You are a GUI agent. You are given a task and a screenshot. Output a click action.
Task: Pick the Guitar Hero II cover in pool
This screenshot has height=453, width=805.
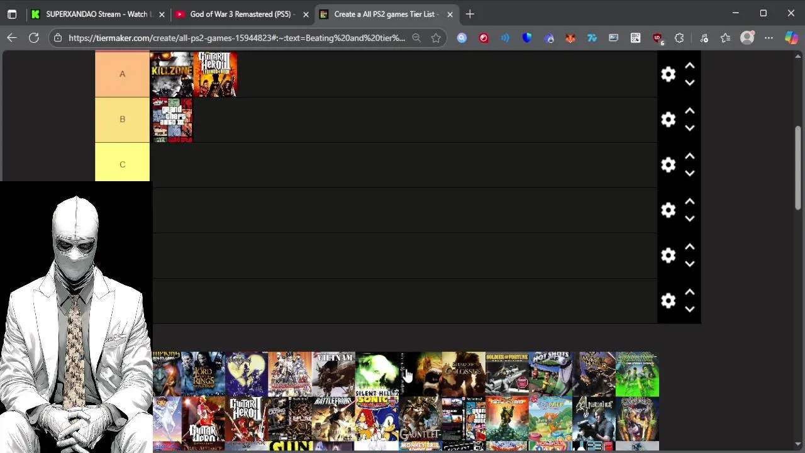(247, 418)
